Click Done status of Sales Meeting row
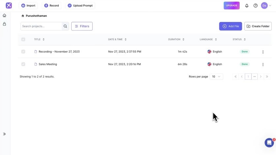The height and width of the screenshot is (155, 276). click(245, 64)
